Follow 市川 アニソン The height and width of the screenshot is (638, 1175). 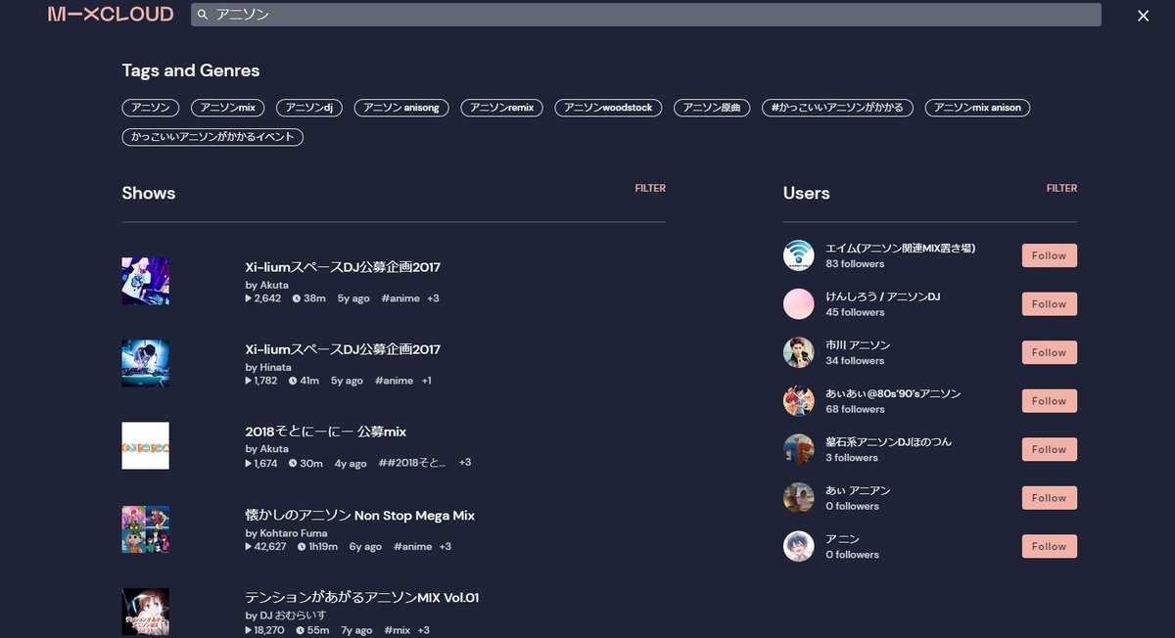(1048, 351)
